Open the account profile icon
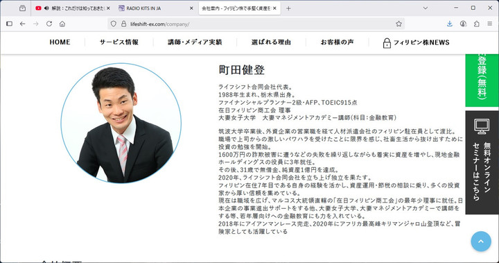499x263 pixels. point(463,24)
